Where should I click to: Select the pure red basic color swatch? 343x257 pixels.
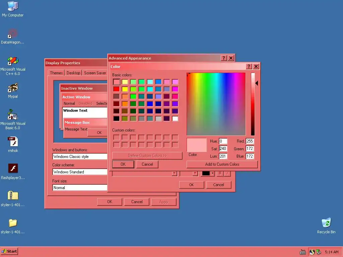[116, 89]
